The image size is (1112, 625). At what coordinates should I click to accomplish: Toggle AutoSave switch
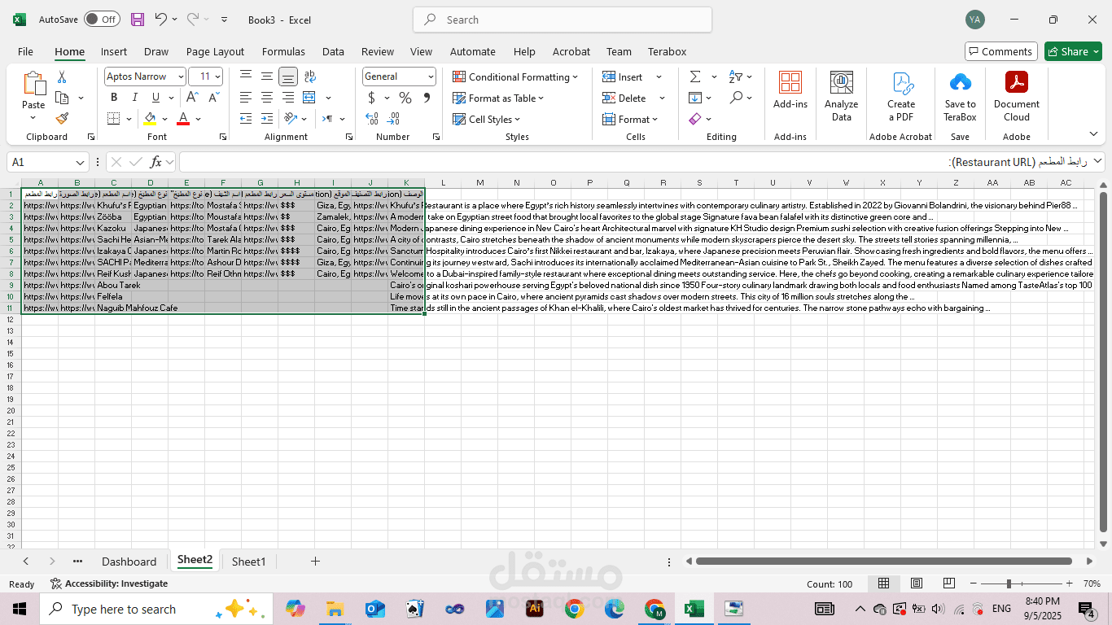tap(102, 20)
